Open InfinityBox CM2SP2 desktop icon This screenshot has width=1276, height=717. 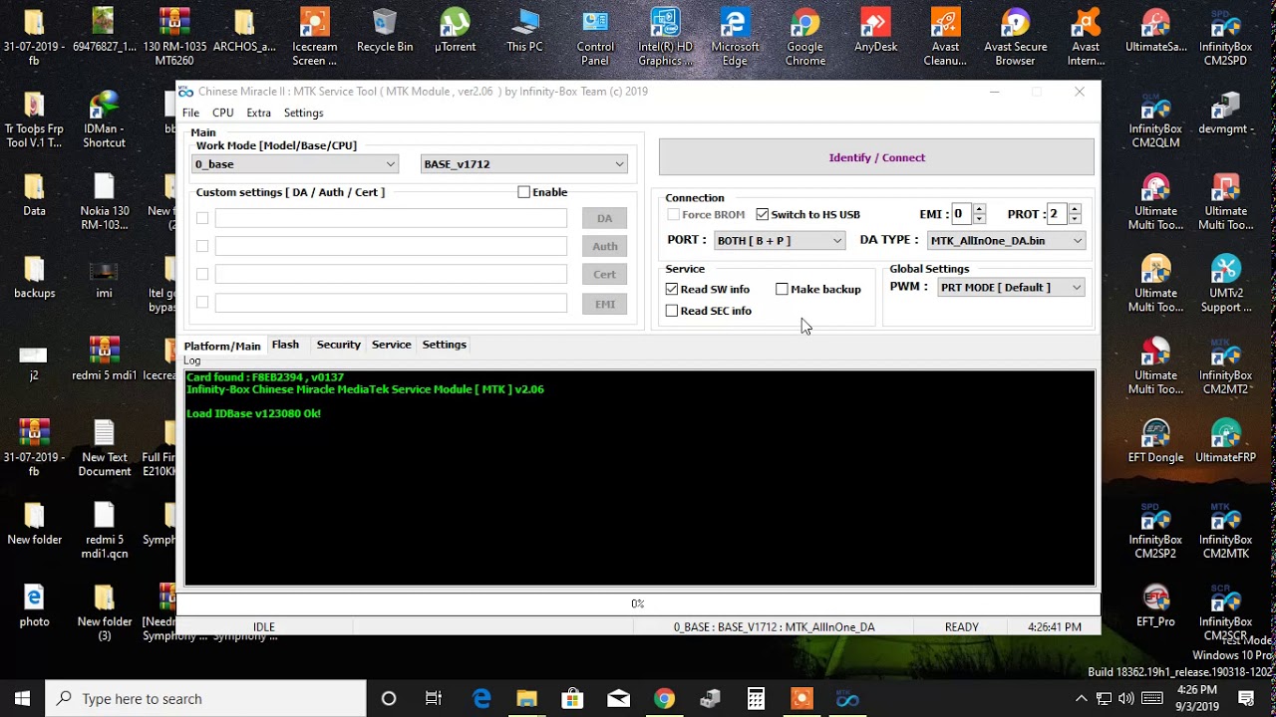[1155, 531]
